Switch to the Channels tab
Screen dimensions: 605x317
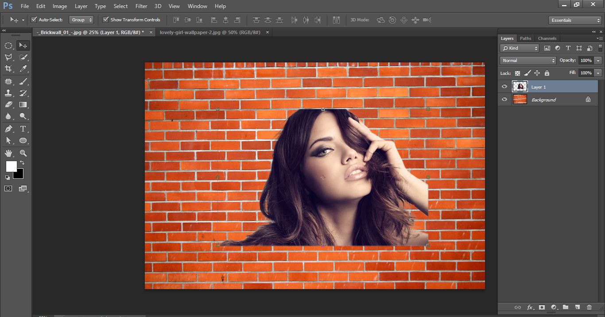tap(547, 38)
